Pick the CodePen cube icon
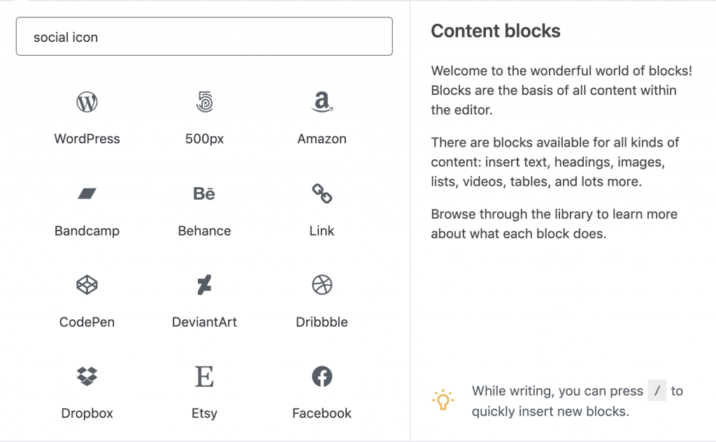This screenshot has height=442, width=716. point(87,285)
